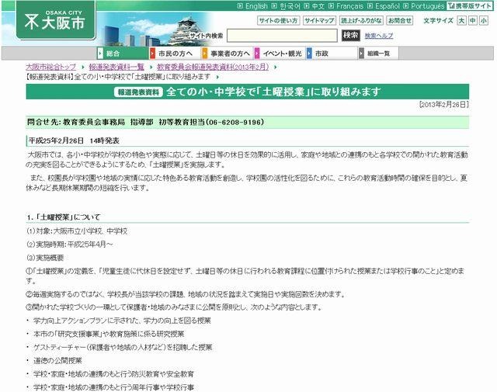
Task: Open the 市民の方へ navigation tab
Action: click(x=171, y=54)
